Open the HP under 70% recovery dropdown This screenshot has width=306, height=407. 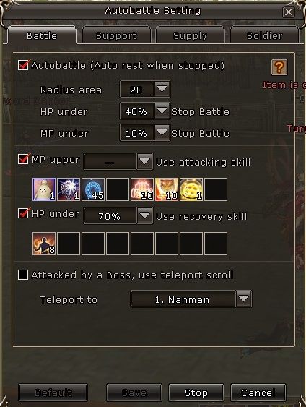(x=144, y=215)
